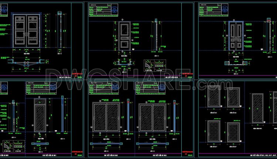Pick the DA2 sliding door elevation
This screenshot has width=277, height=159.
coord(106,117)
